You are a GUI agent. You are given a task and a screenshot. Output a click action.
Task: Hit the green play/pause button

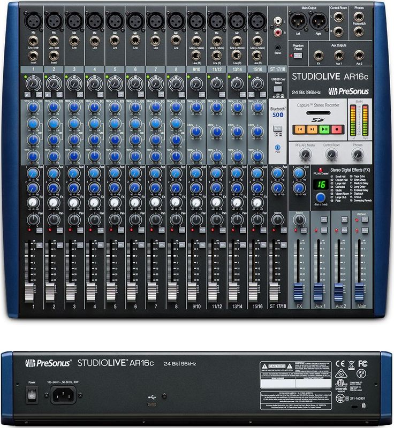pos(324,129)
